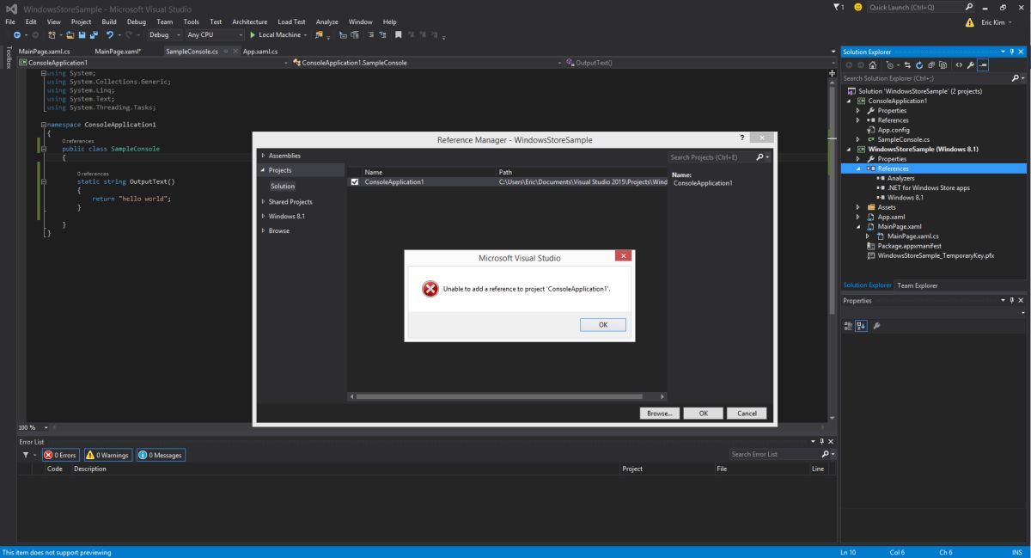Click the Alphabetical sort icon in Properties panel

(861, 326)
